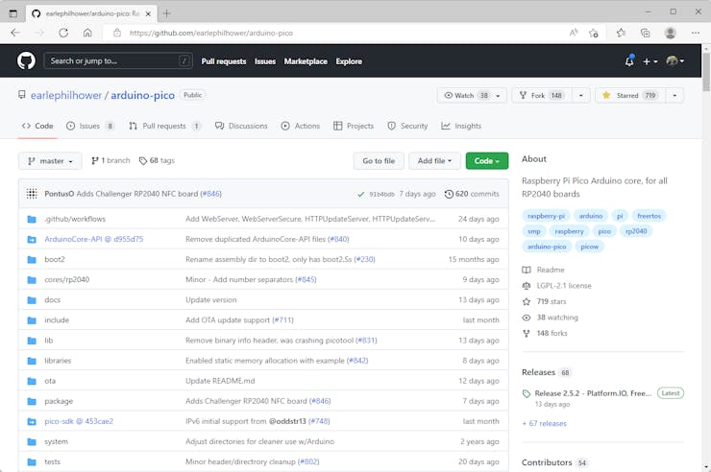Click the Go to file button

[378, 161]
